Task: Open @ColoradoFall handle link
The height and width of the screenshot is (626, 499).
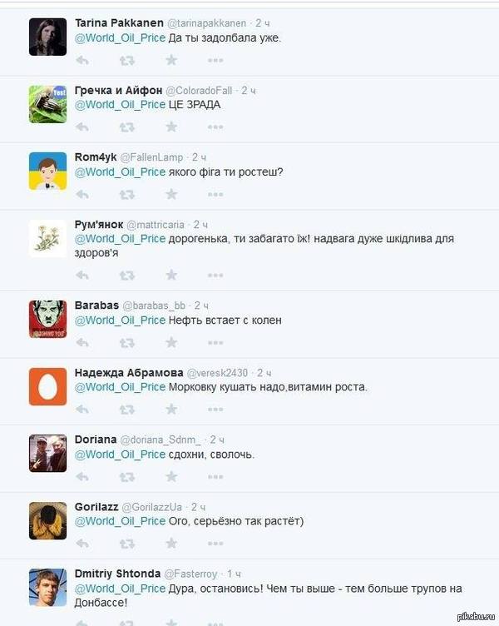Action: tap(199, 91)
